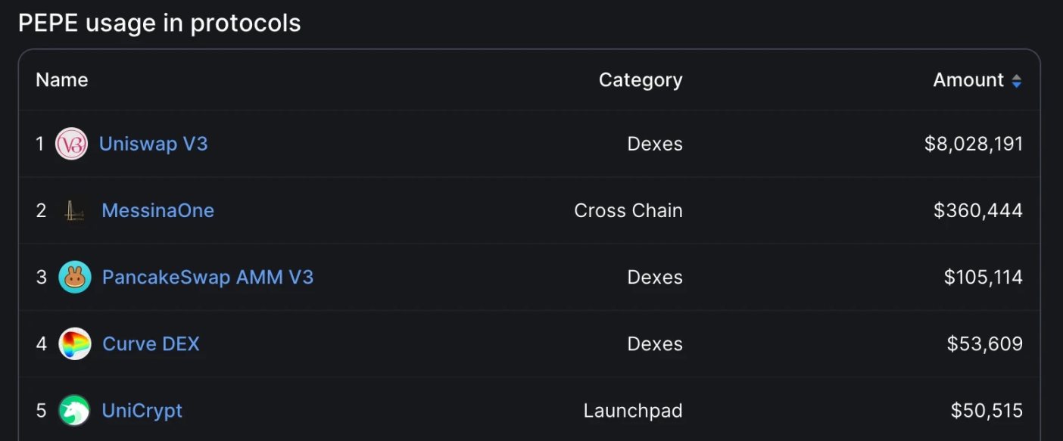Screen dimensions: 1063x441
Task: Open the UniCrypt protocol link
Action: coord(142,411)
